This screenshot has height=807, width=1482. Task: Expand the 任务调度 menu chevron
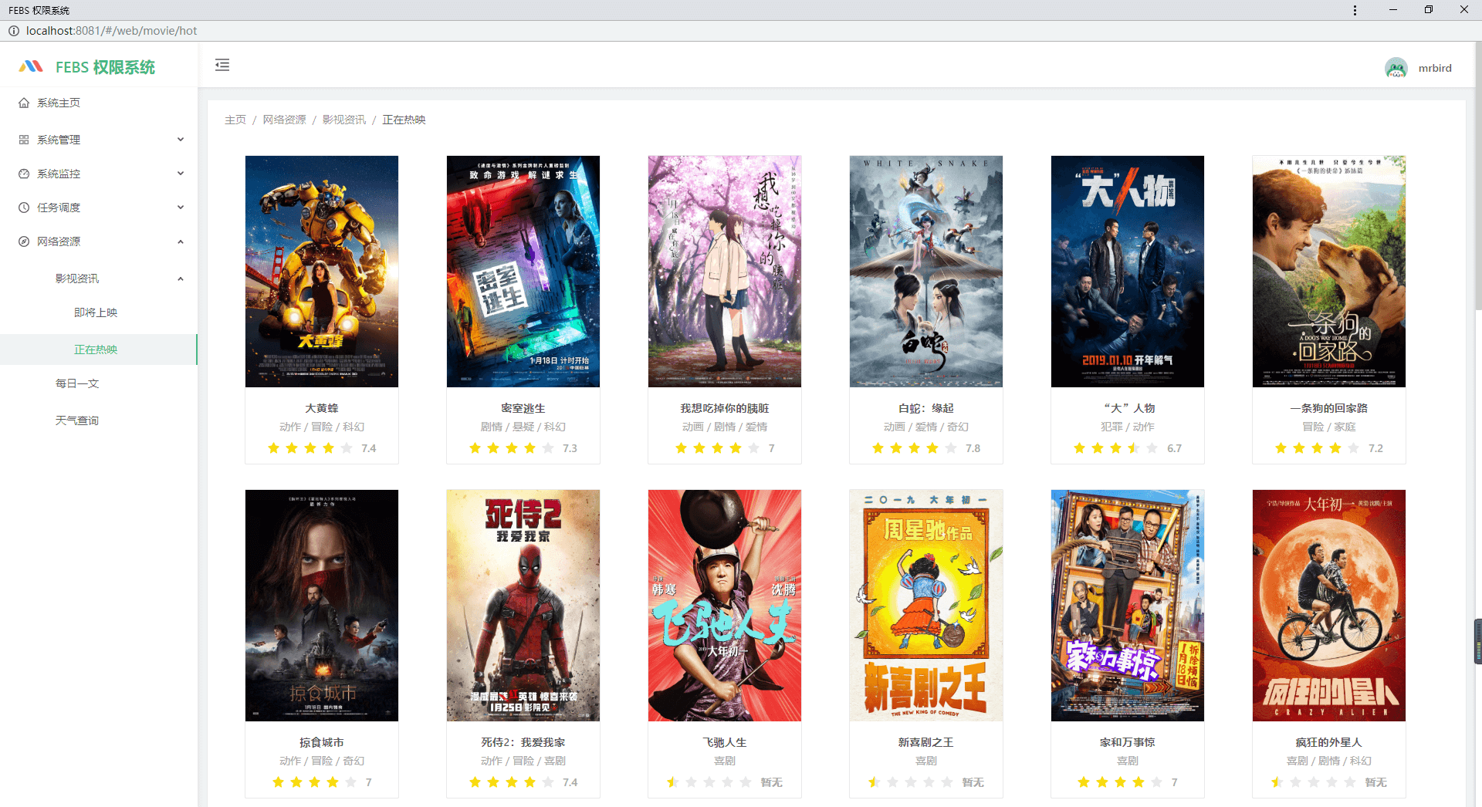pos(181,208)
